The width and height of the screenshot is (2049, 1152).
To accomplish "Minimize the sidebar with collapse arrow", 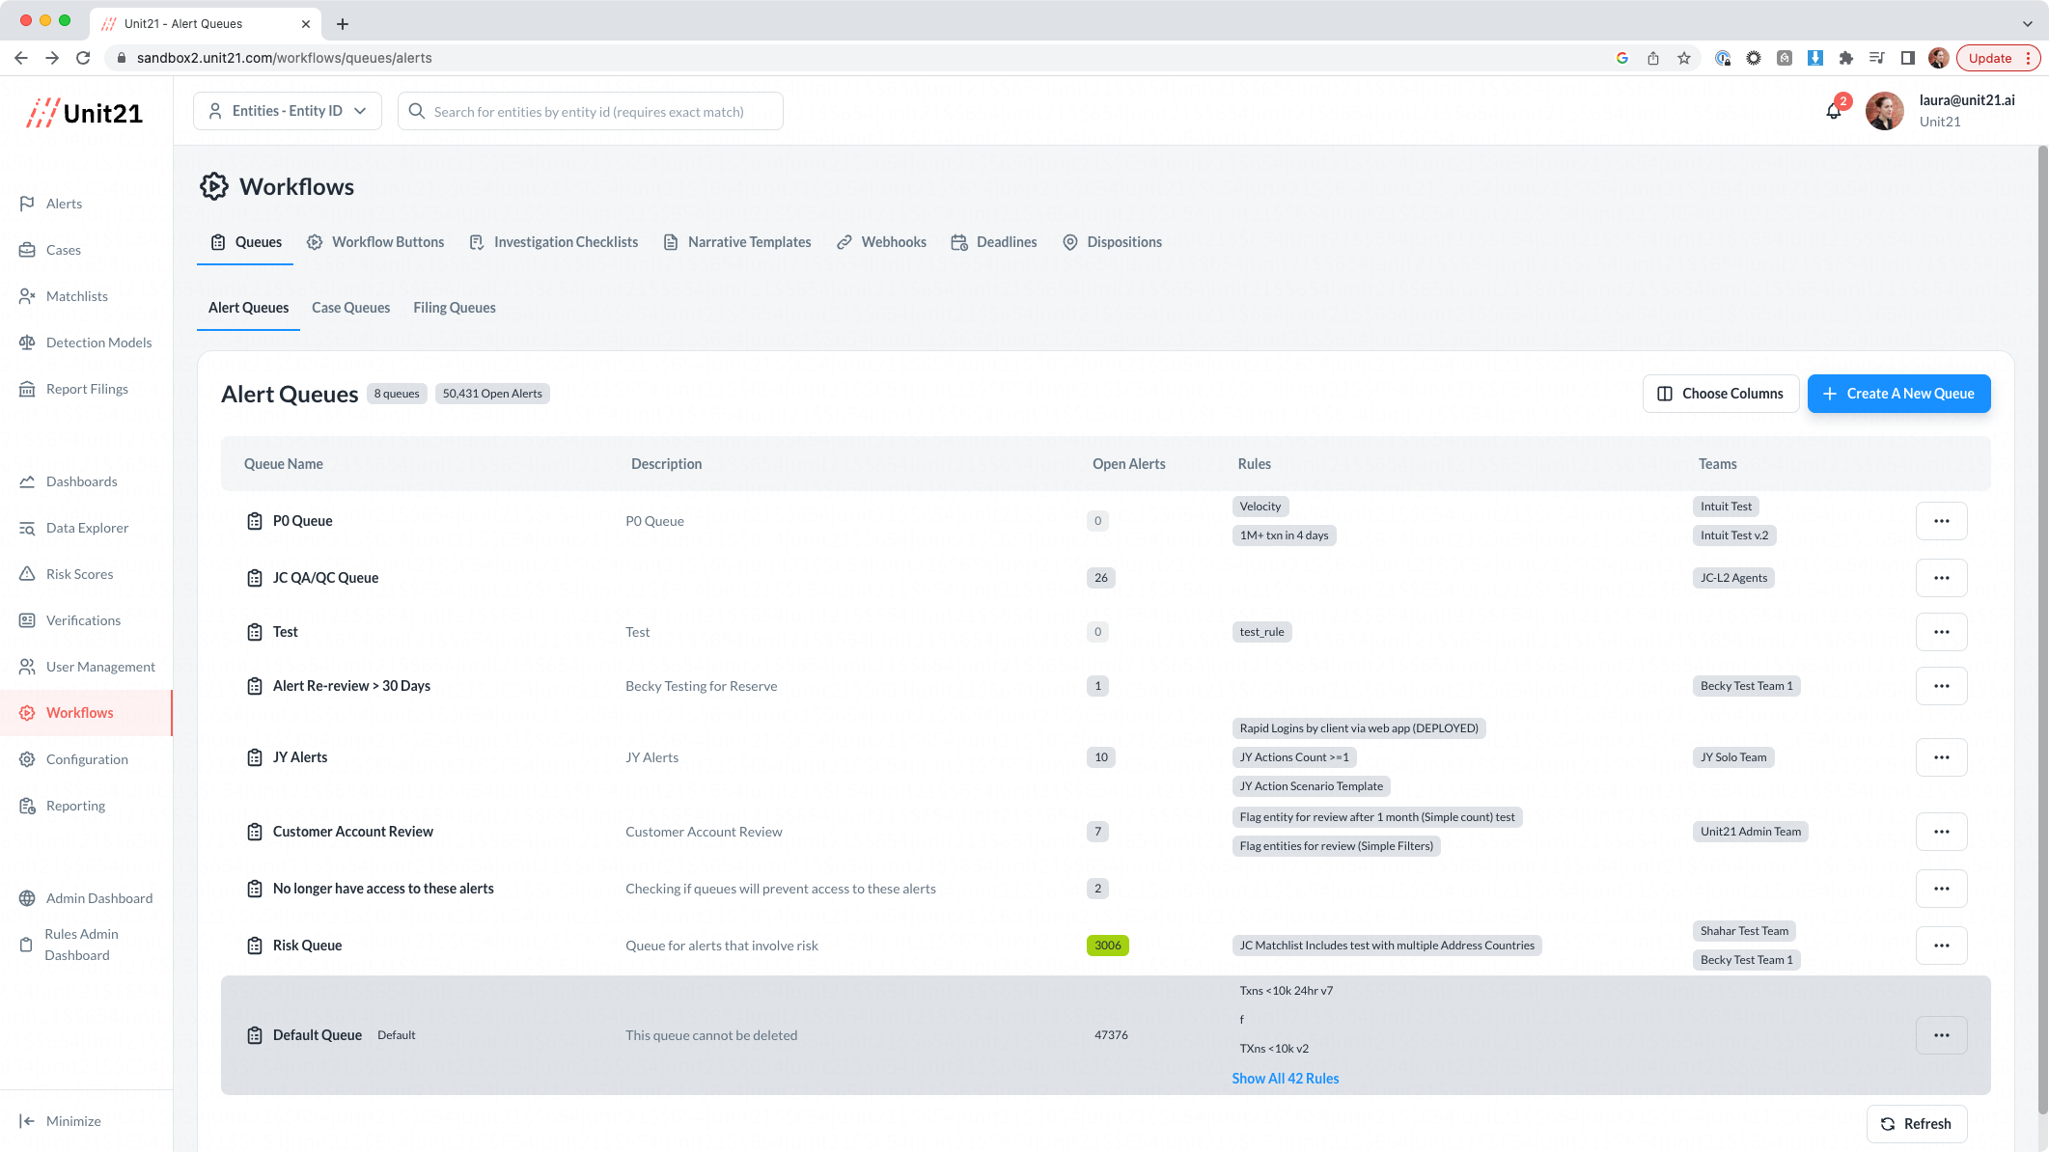I will 27,1121.
